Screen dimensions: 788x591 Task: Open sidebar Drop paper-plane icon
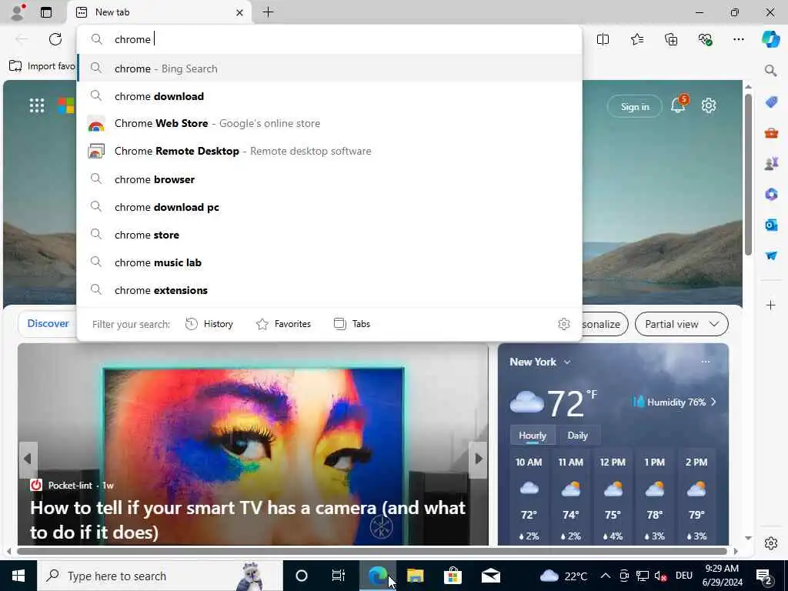click(x=771, y=255)
